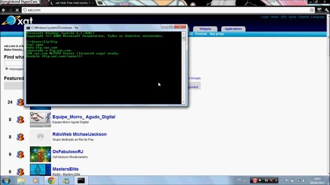330x185 pixels.
Task: Open volume control in system tray
Action: coord(304,180)
